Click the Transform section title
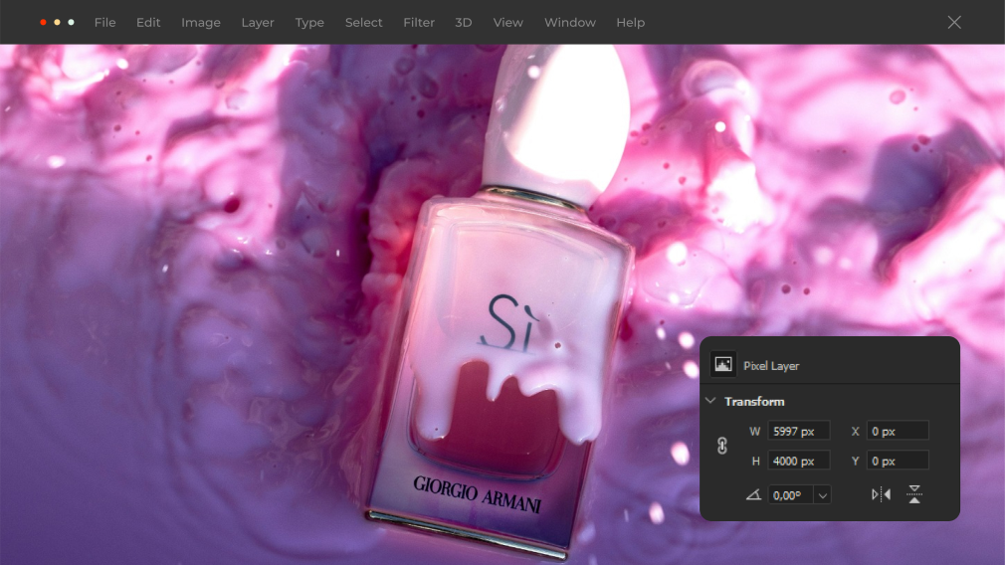Image resolution: width=1005 pixels, height=565 pixels. (x=754, y=402)
